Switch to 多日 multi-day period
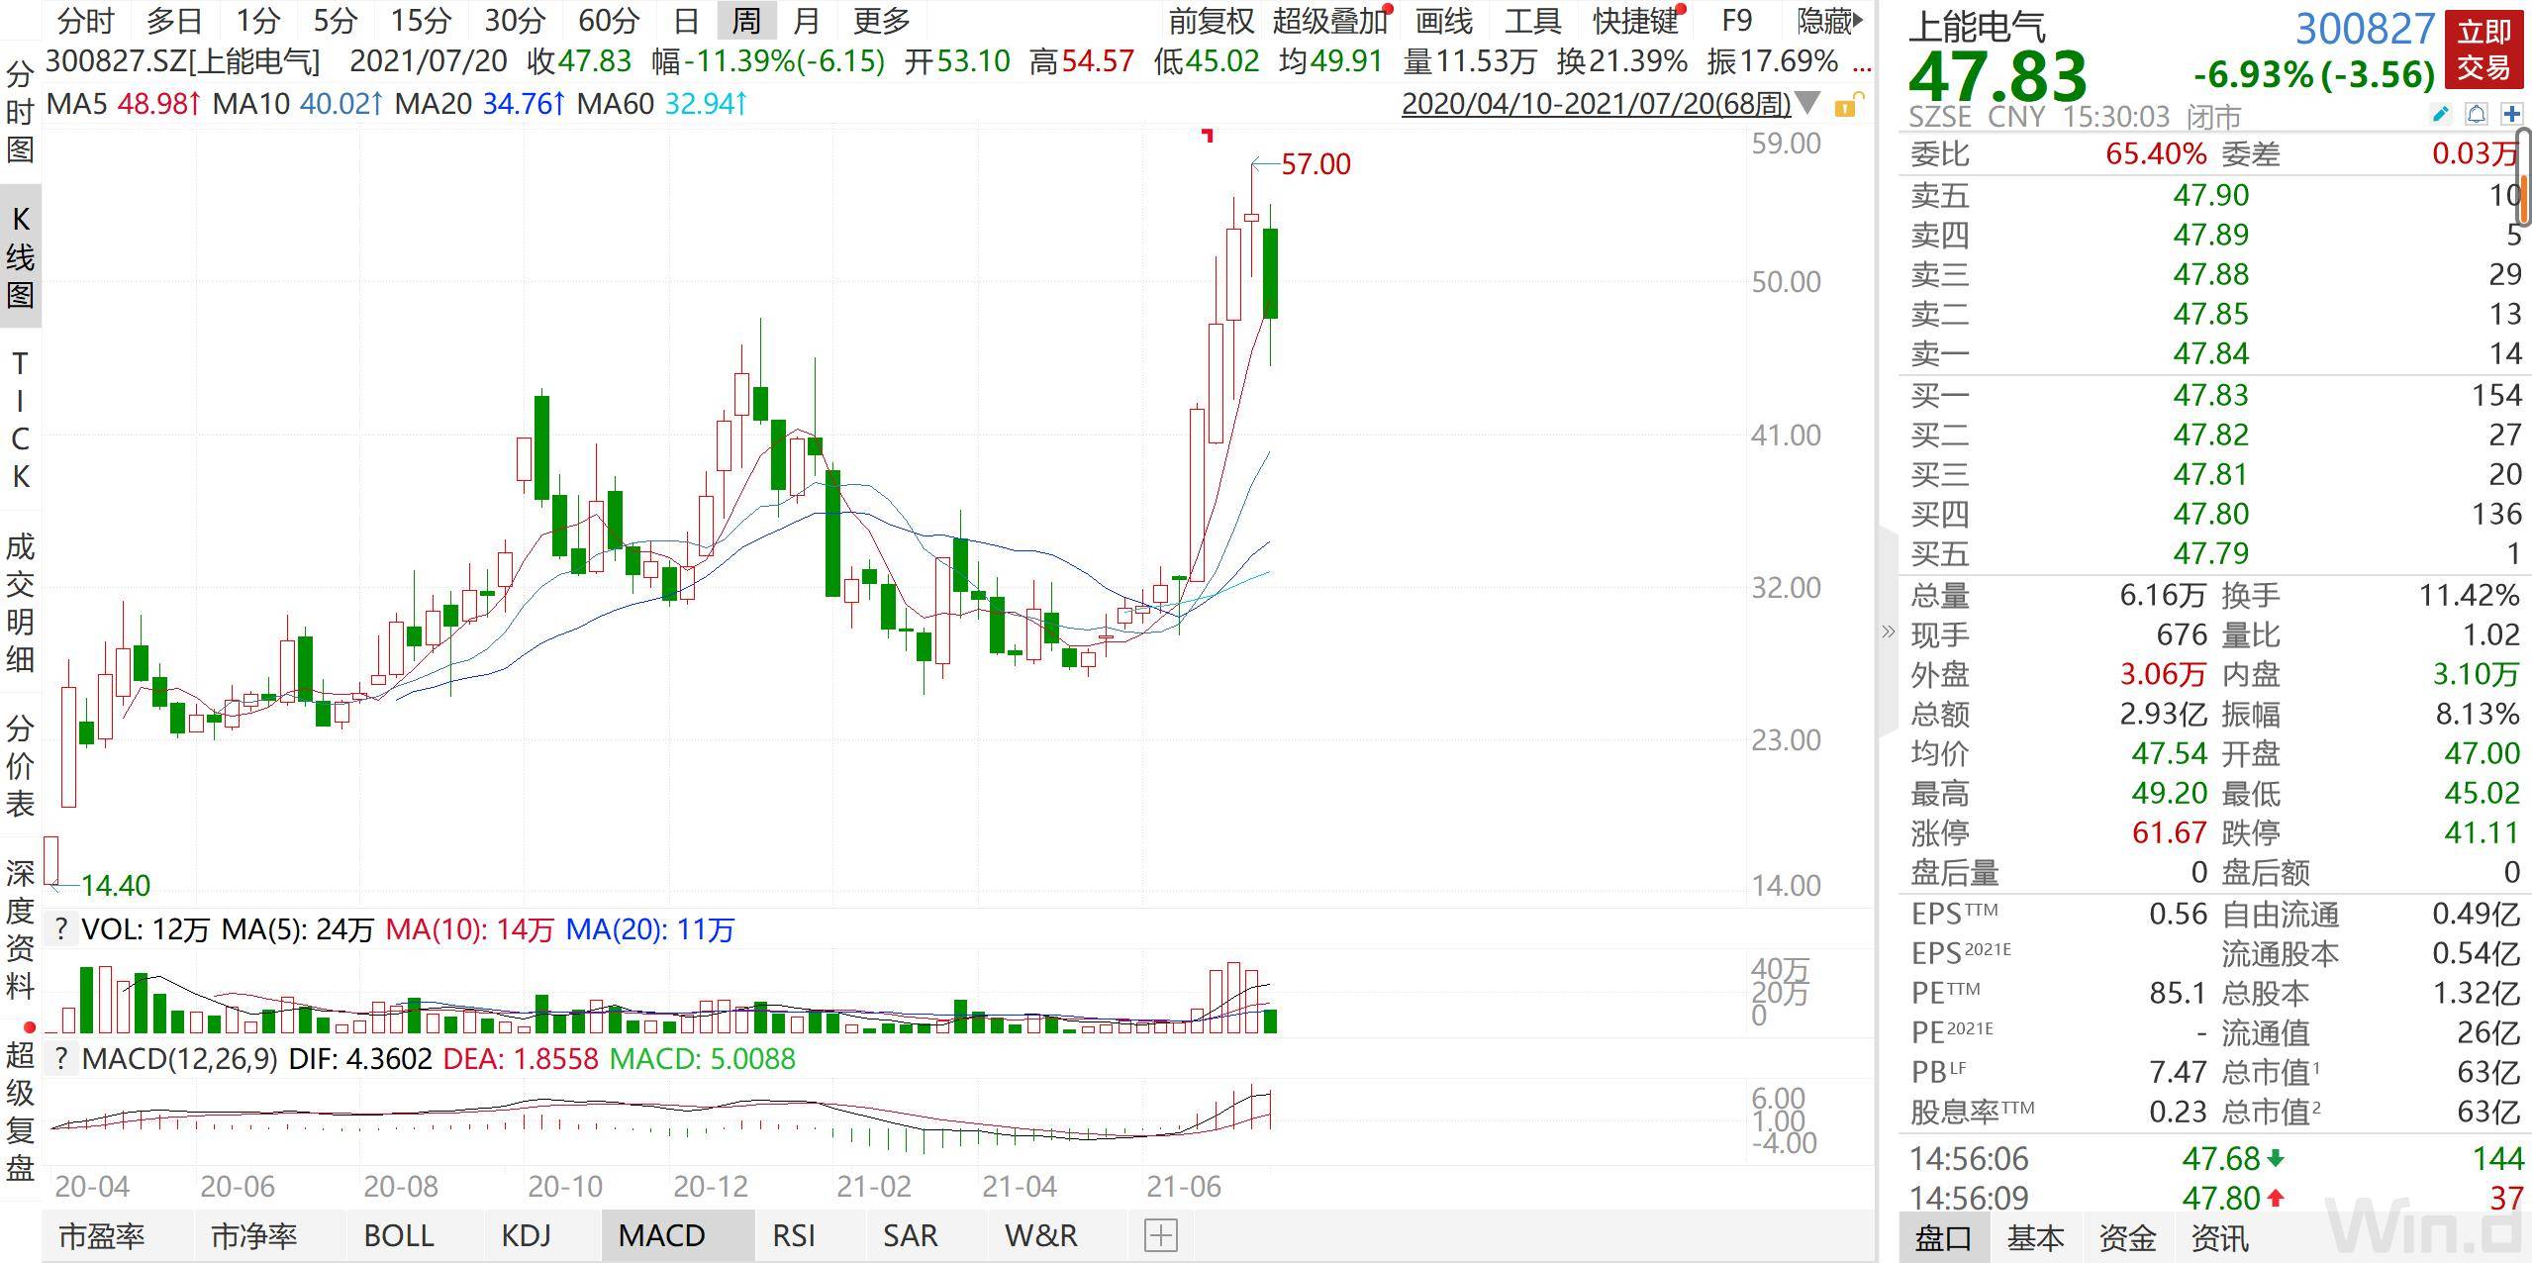This screenshot has width=2532, height=1263. click(x=174, y=20)
